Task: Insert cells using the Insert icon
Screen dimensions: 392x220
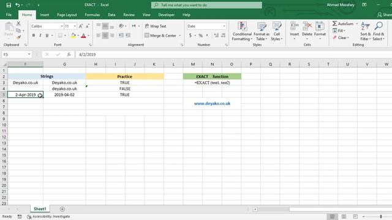Action: [x=294, y=26]
